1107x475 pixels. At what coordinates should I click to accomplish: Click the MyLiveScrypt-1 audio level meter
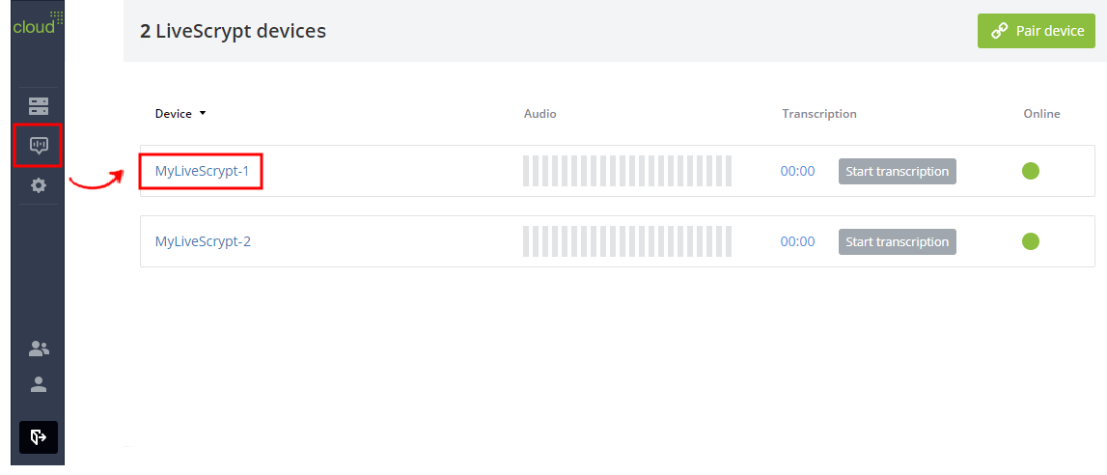[x=627, y=171]
